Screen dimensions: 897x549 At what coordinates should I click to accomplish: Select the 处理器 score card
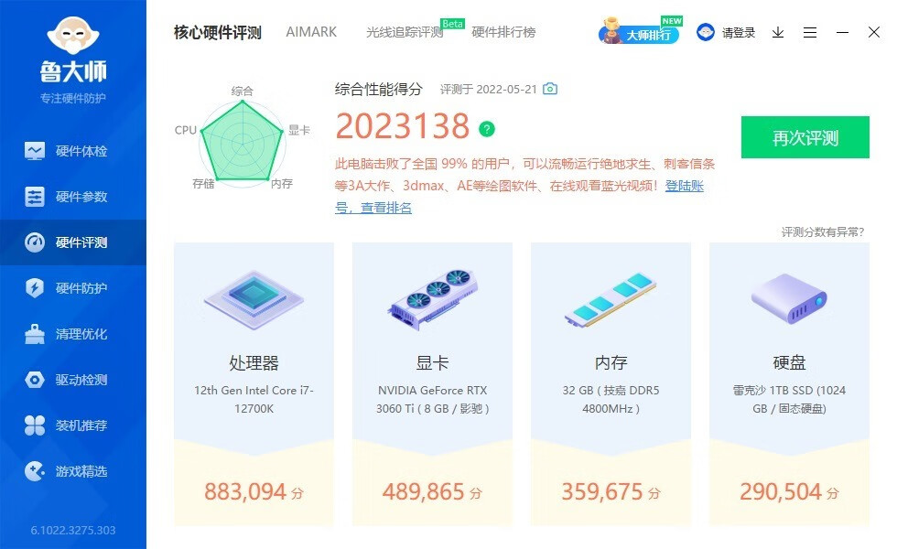click(x=254, y=383)
